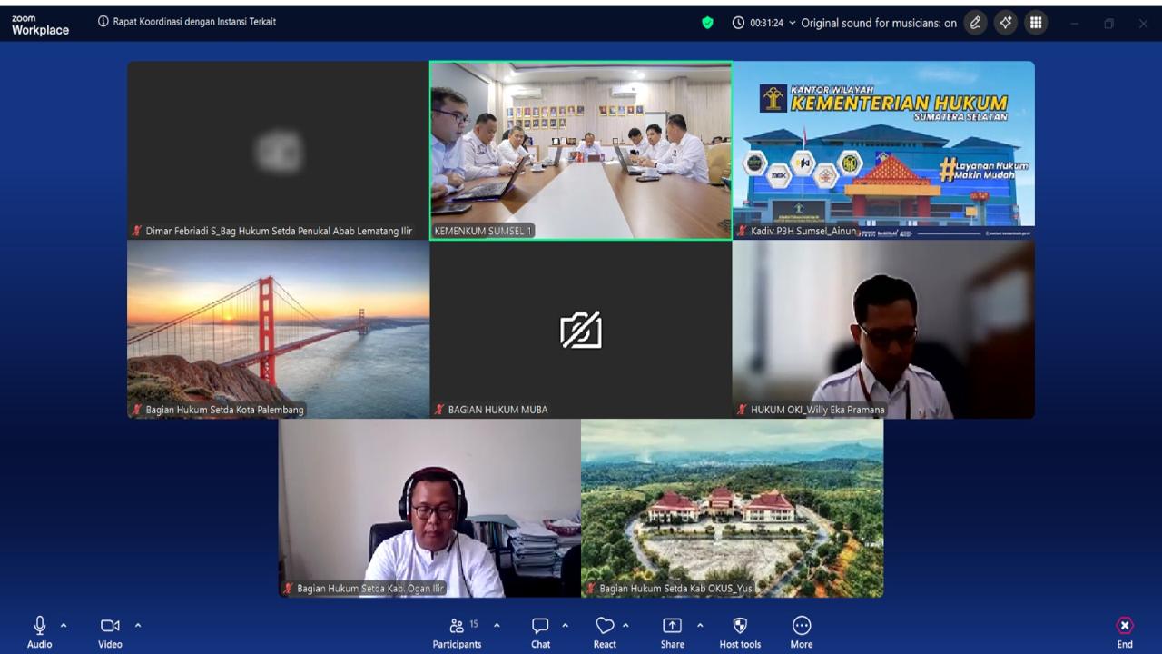1162x654 pixels.
Task: Open the Participants panel
Action: pyautogui.click(x=457, y=632)
